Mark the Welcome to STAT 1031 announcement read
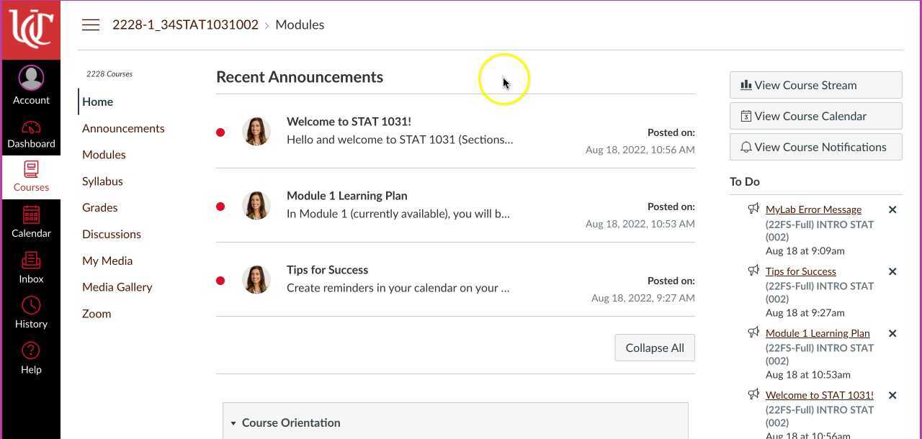Image resolution: width=922 pixels, height=439 pixels. pos(220,132)
